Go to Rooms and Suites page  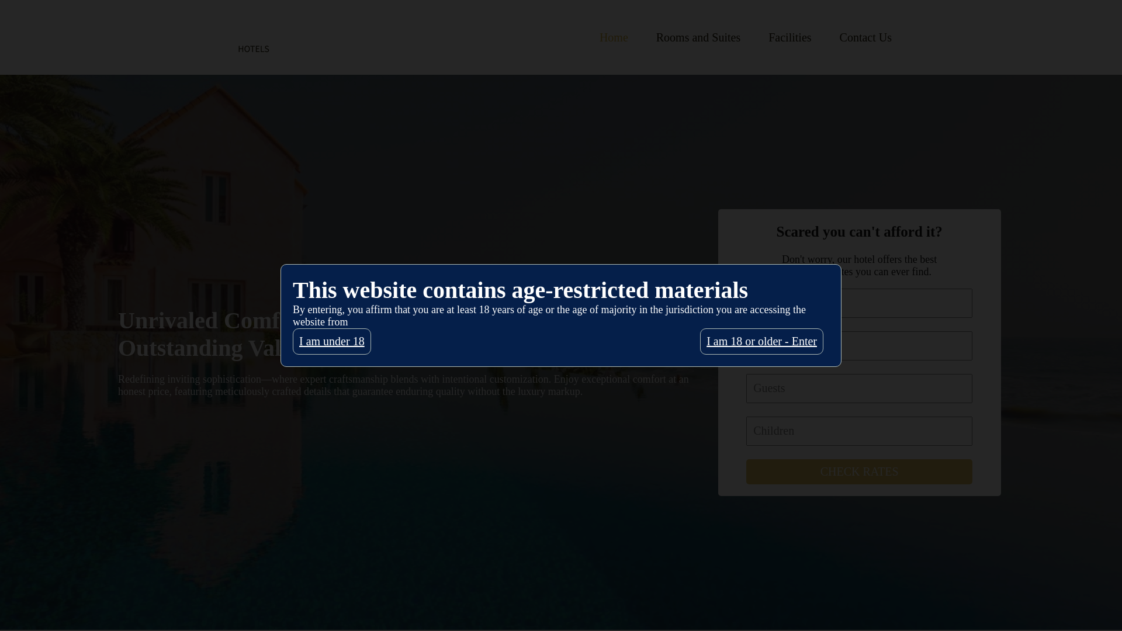click(698, 37)
